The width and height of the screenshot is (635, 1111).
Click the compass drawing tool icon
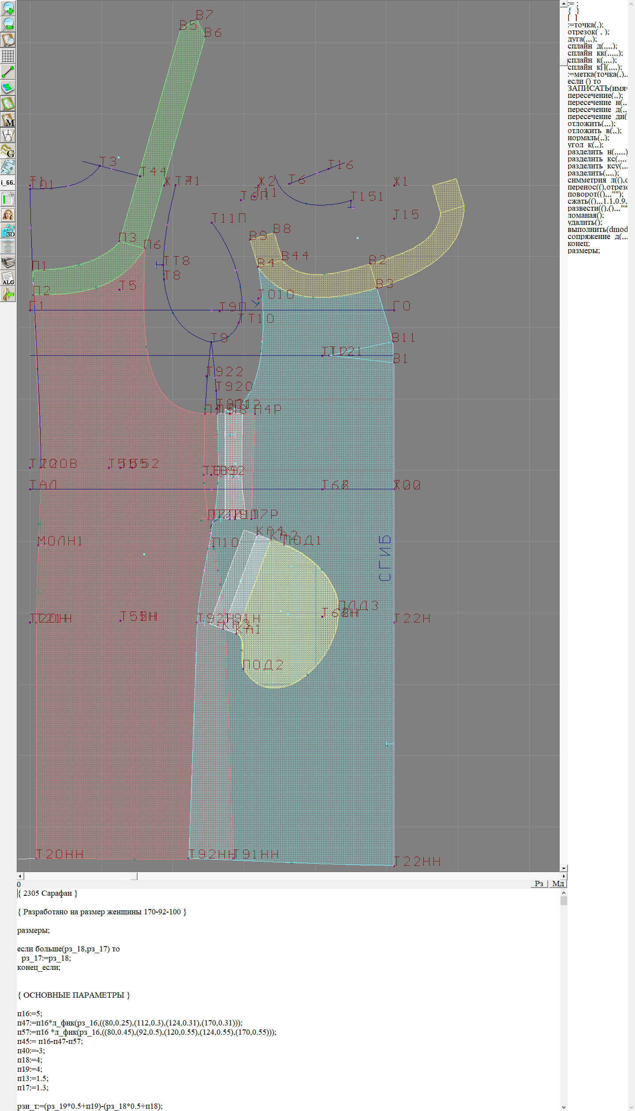[8, 135]
